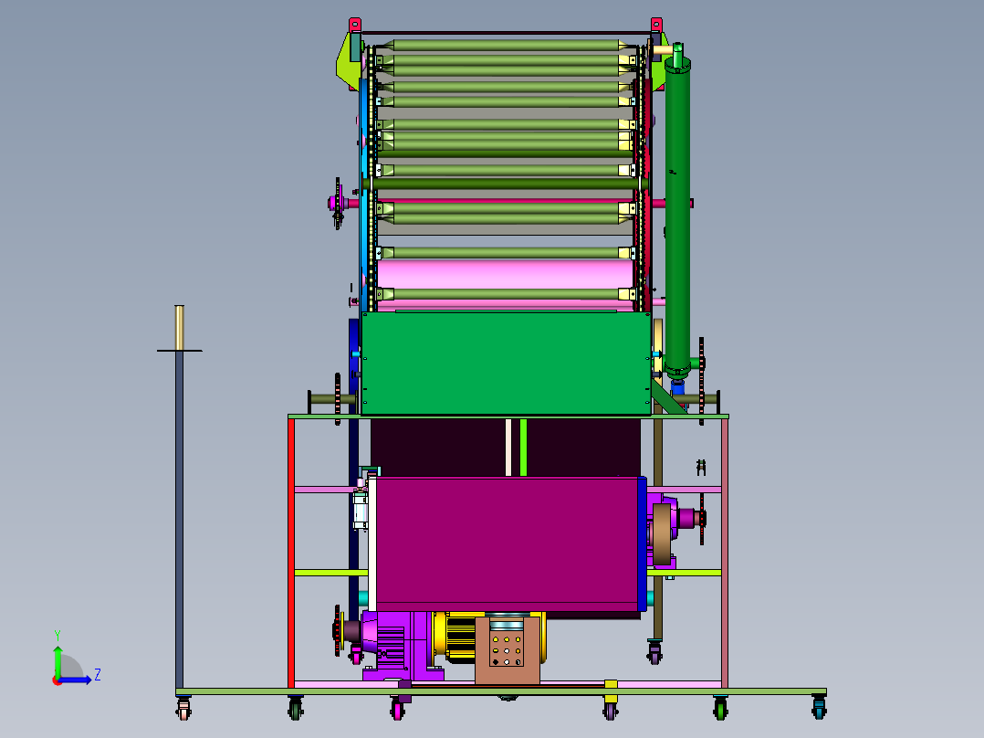The height and width of the screenshot is (738, 984).
Task: Select the brown control box with buttons
Action: [508, 650]
